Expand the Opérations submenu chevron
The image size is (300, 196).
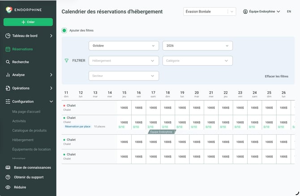coord(51,88)
